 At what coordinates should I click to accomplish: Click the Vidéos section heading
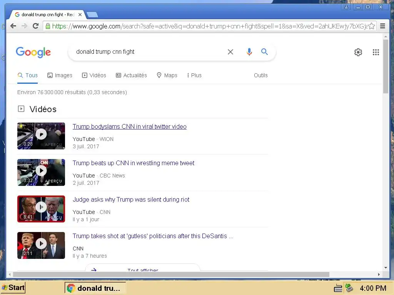point(43,109)
